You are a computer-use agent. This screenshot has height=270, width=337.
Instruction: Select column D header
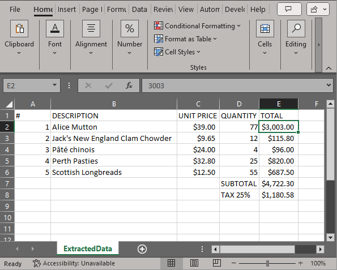(x=239, y=104)
